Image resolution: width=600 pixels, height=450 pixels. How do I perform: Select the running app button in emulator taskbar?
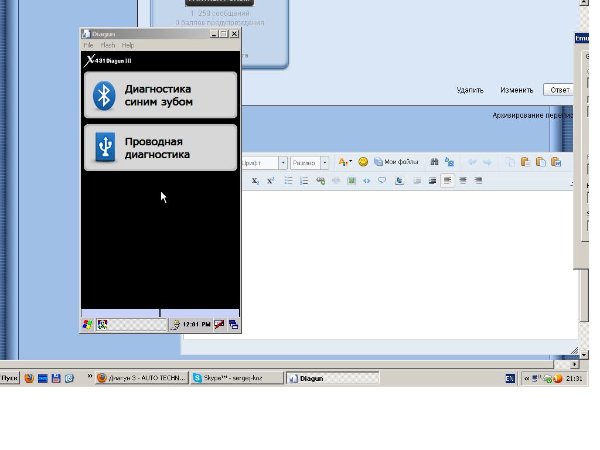(131, 325)
